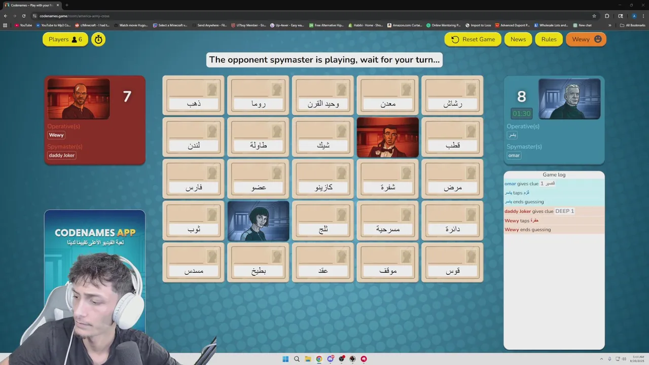Open the Amazon.com bookmark
This screenshot has height=365, width=649.
click(x=405, y=25)
